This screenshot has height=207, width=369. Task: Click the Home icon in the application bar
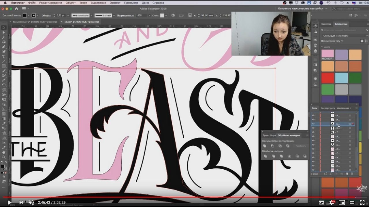(x=16, y=9)
